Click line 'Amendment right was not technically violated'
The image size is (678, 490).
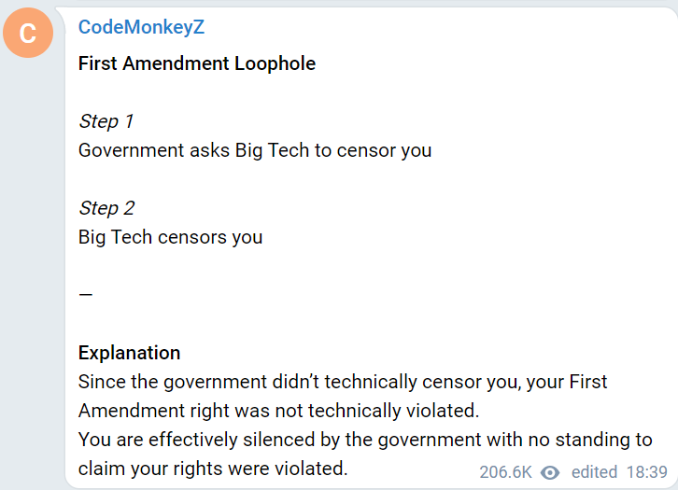[x=279, y=411]
